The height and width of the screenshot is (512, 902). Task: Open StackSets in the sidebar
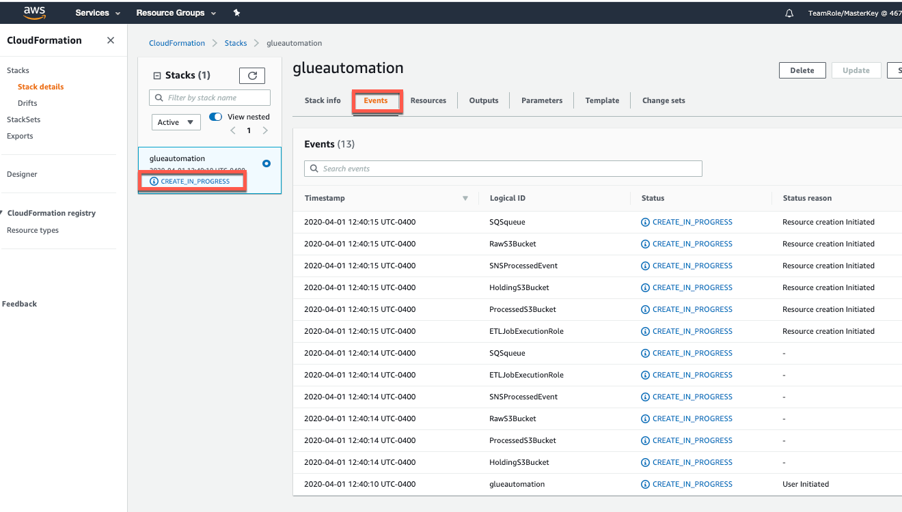pyautogui.click(x=23, y=119)
